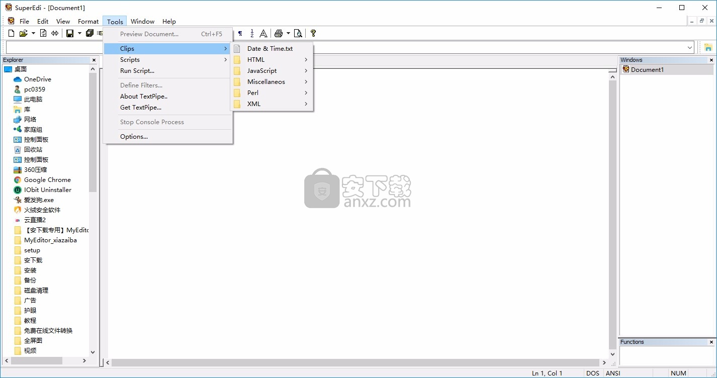Click the Explorer panel vertical scrollbar
This screenshot has height=378, width=717.
pyautogui.click(x=93, y=132)
